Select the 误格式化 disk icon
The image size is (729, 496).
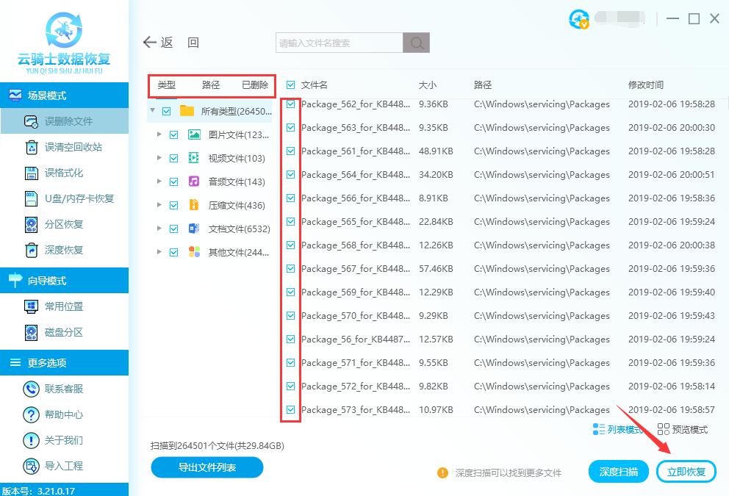click(31, 173)
